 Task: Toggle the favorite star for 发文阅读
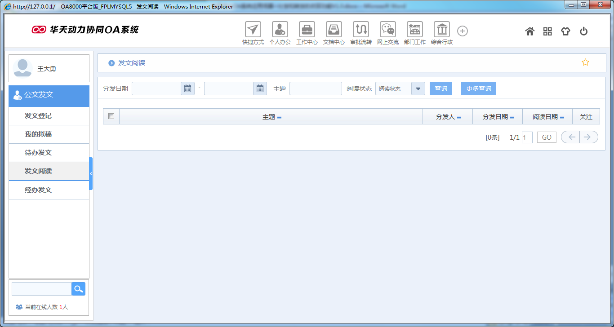coord(585,62)
